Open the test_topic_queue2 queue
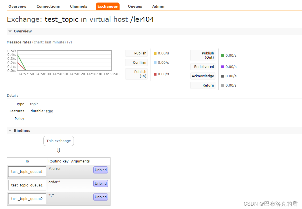302x209 pixels. click(x=27, y=199)
